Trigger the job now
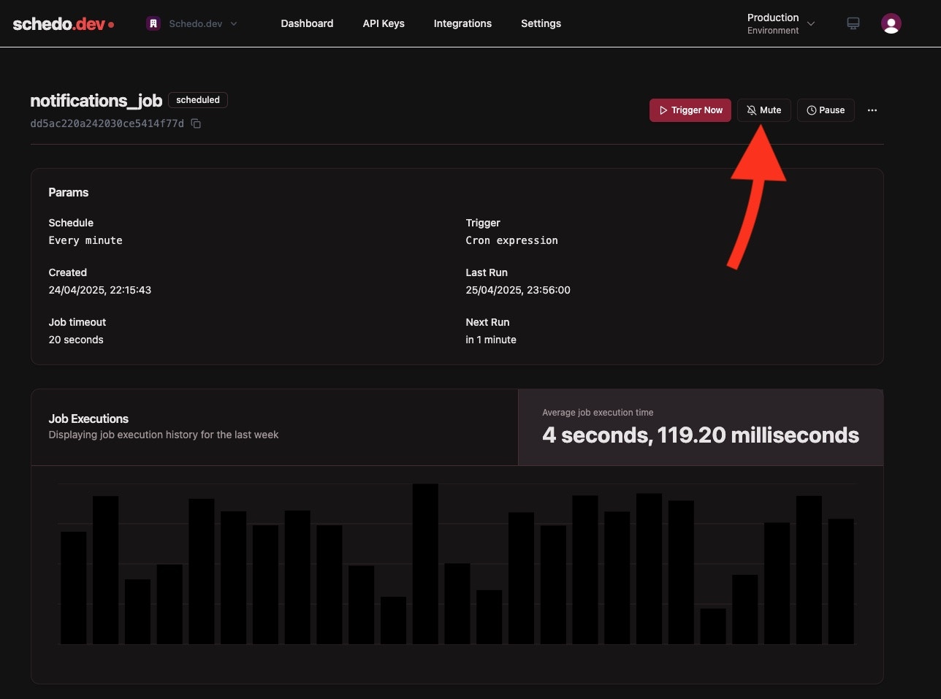Image resolution: width=941 pixels, height=699 pixels. (690, 110)
